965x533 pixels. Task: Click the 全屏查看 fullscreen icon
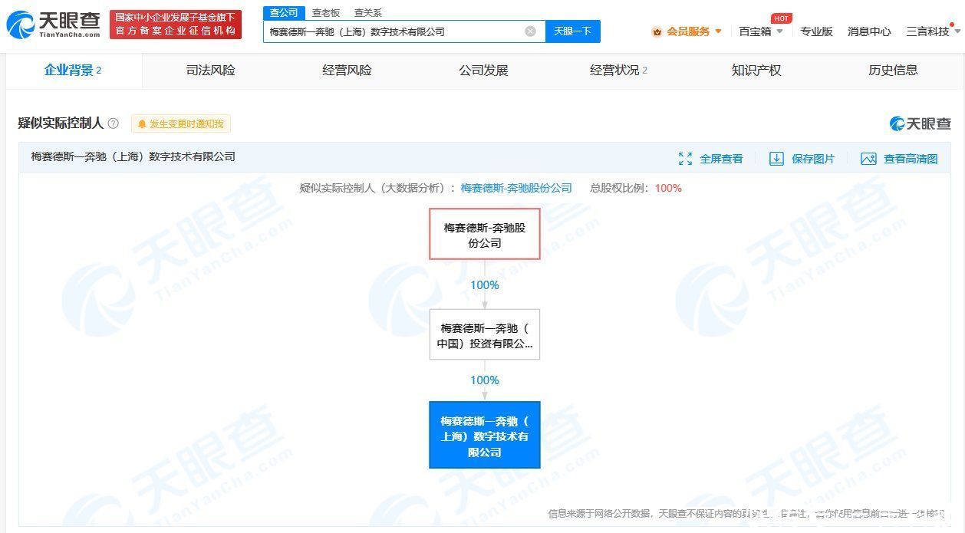pyautogui.click(x=685, y=159)
